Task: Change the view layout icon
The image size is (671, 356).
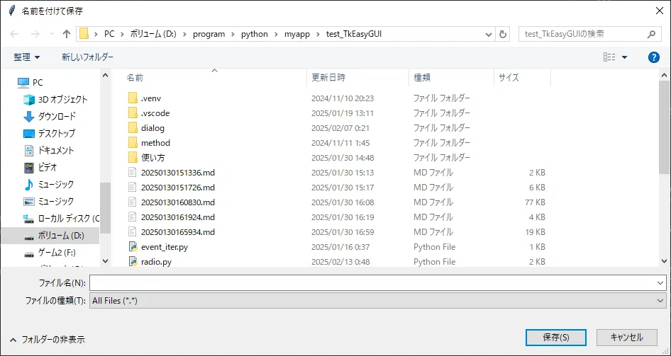Action: (609, 57)
